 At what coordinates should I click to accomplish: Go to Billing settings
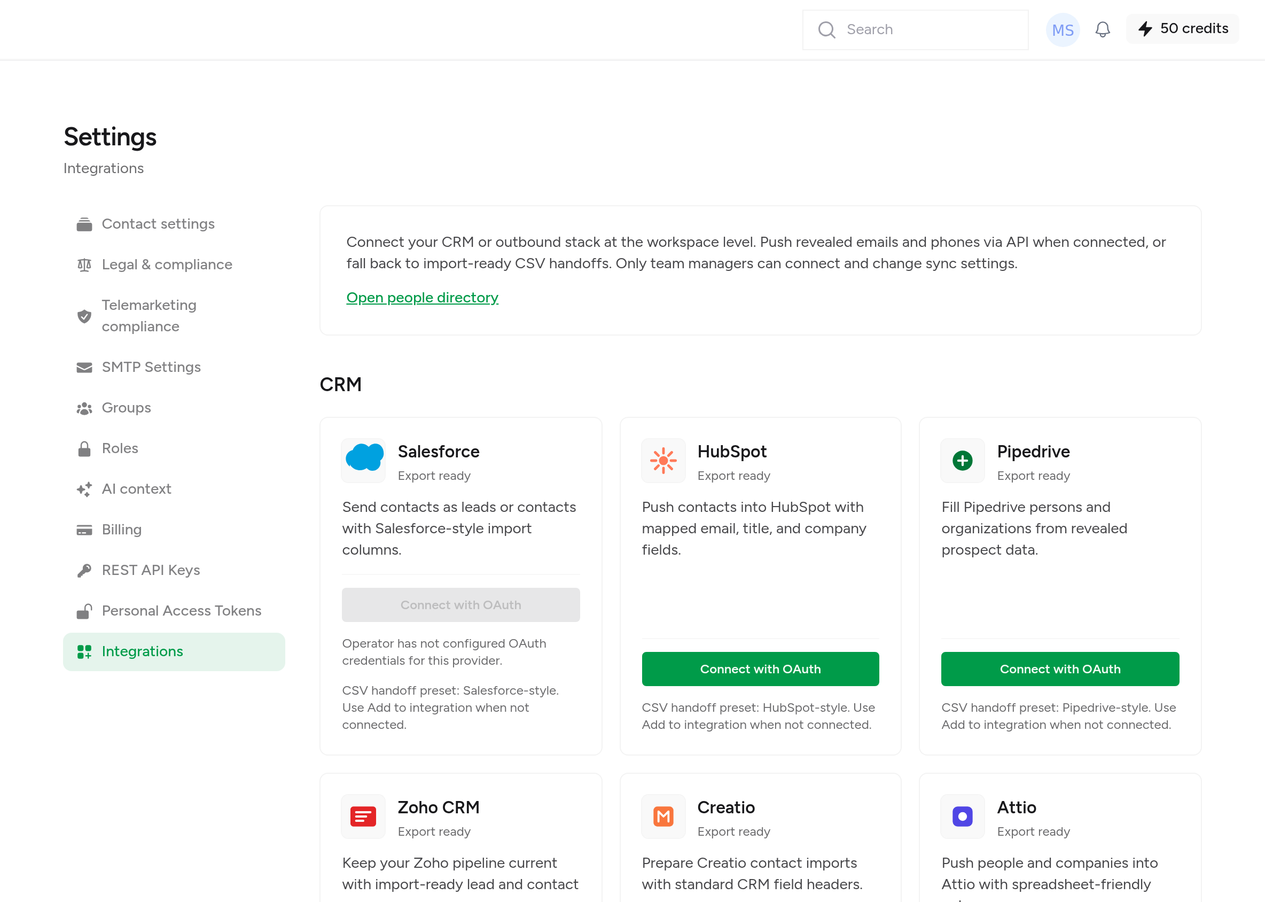(x=174, y=530)
